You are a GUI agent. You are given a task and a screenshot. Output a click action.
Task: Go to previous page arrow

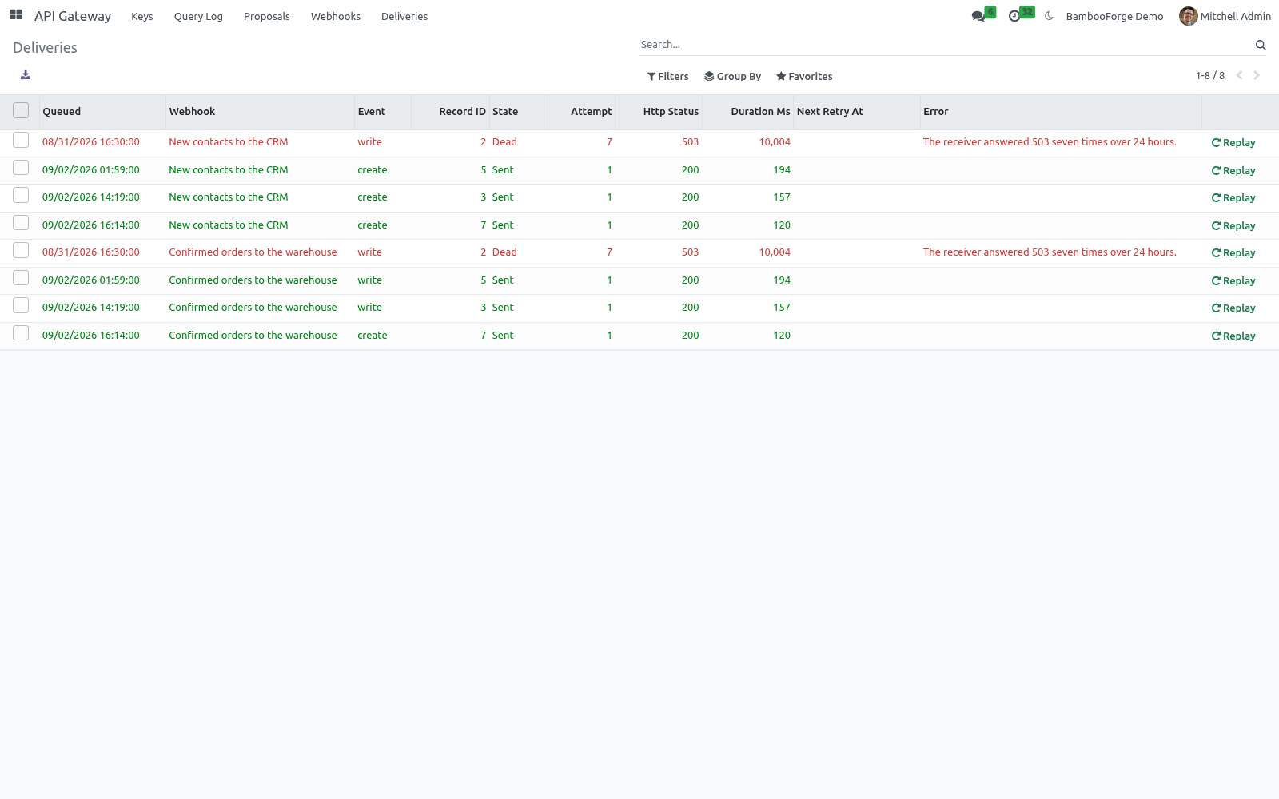pyautogui.click(x=1240, y=75)
